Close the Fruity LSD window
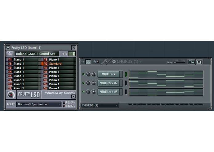 pos(74,48)
